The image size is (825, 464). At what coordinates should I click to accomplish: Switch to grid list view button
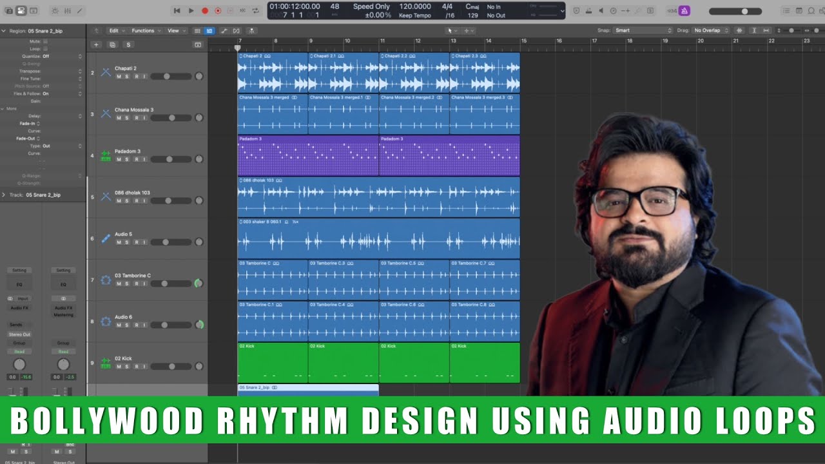[197, 30]
